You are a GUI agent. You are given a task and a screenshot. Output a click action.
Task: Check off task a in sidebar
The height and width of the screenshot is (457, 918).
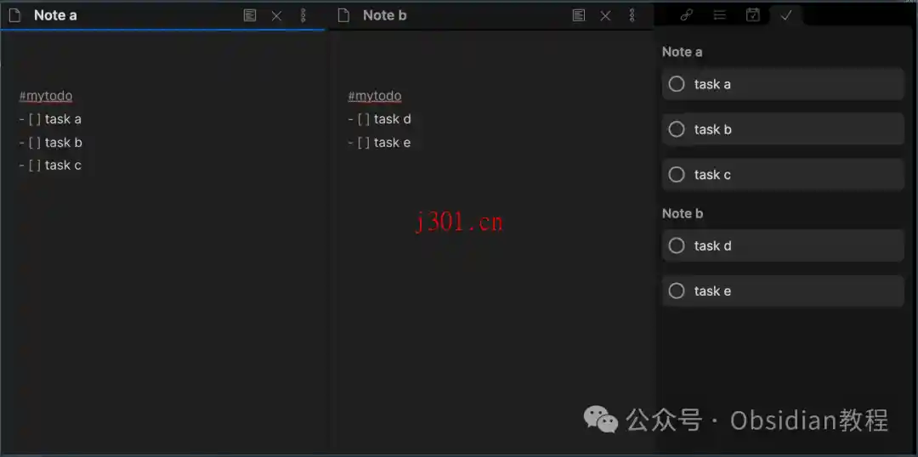(677, 84)
